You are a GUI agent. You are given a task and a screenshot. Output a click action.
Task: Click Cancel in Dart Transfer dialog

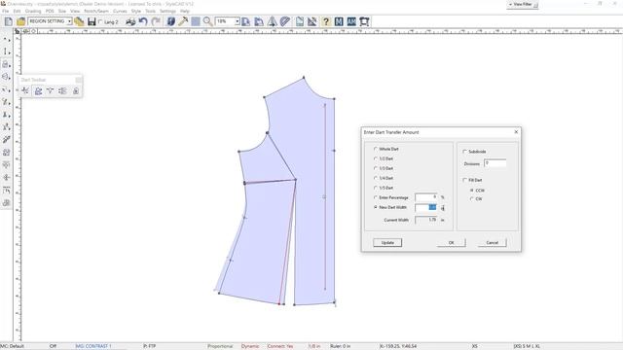click(x=493, y=242)
